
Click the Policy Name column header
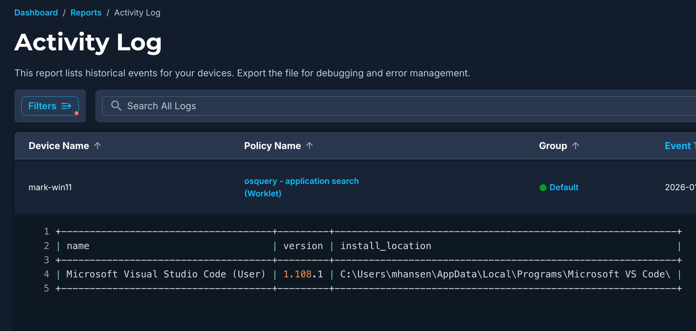pos(272,146)
